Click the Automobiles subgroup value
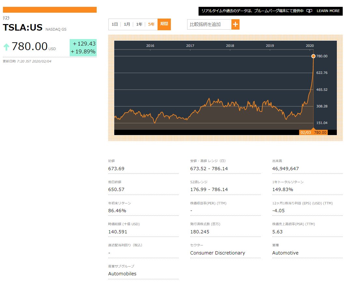345x289 pixels. [122, 274]
